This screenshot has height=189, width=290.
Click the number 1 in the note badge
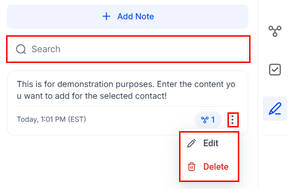pyautogui.click(x=213, y=120)
